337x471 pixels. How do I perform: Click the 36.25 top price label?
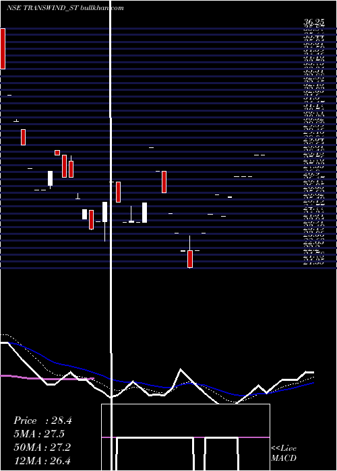point(314,22)
